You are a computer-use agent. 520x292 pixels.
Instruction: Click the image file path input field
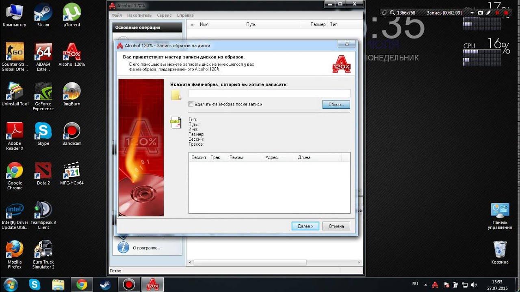pos(269,93)
